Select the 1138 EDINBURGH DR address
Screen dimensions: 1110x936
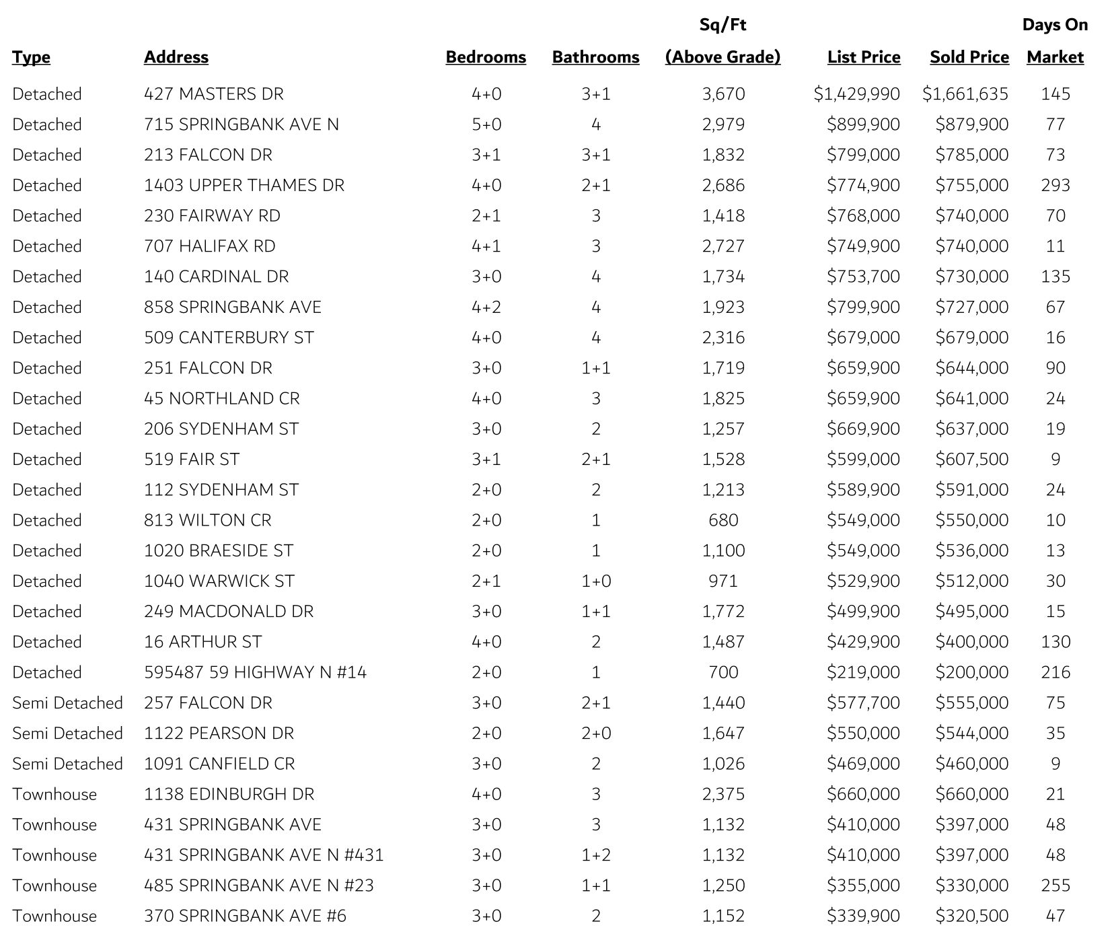(x=229, y=794)
